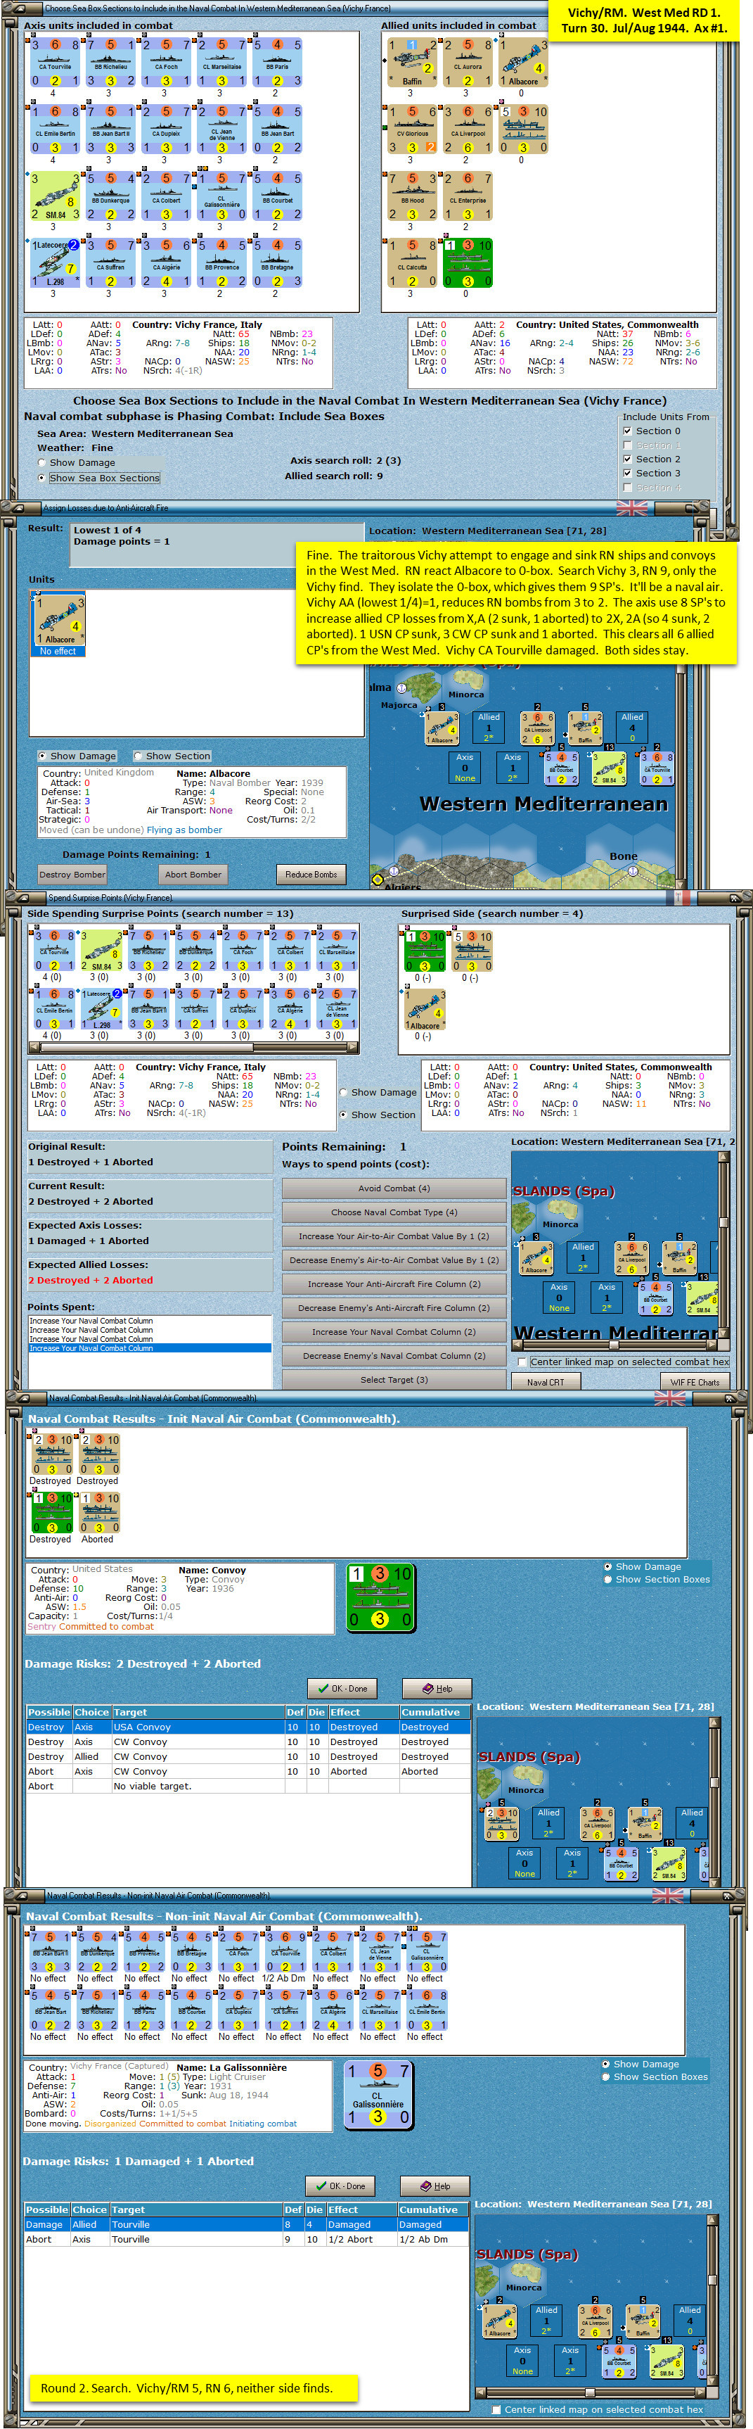
Task: Select the CL Enterprise cruiser counter
Action: point(467,196)
